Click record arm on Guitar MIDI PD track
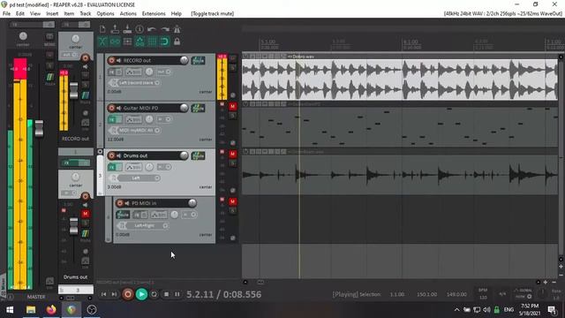 point(111,108)
